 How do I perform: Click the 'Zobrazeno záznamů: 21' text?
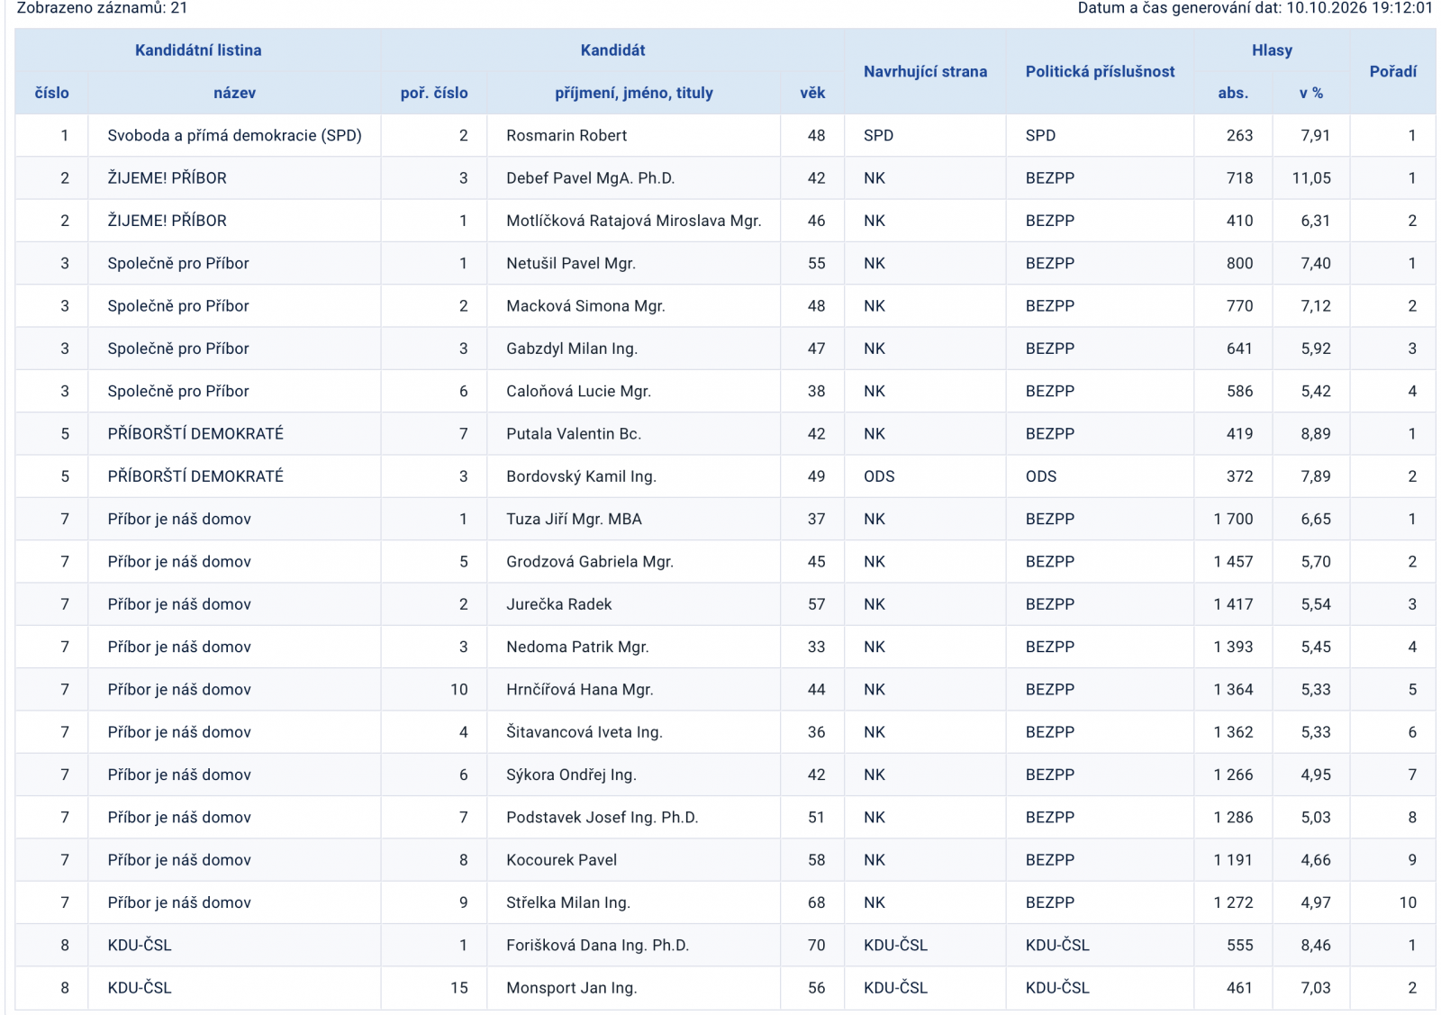pyautogui.click(x=103, y=8)
